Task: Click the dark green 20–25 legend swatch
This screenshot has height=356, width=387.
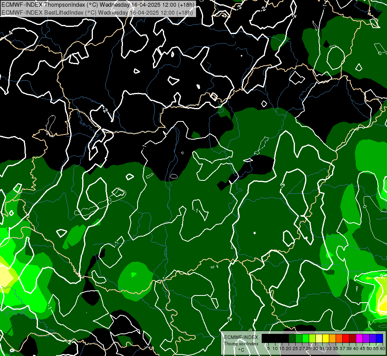Action: (292, 338)
